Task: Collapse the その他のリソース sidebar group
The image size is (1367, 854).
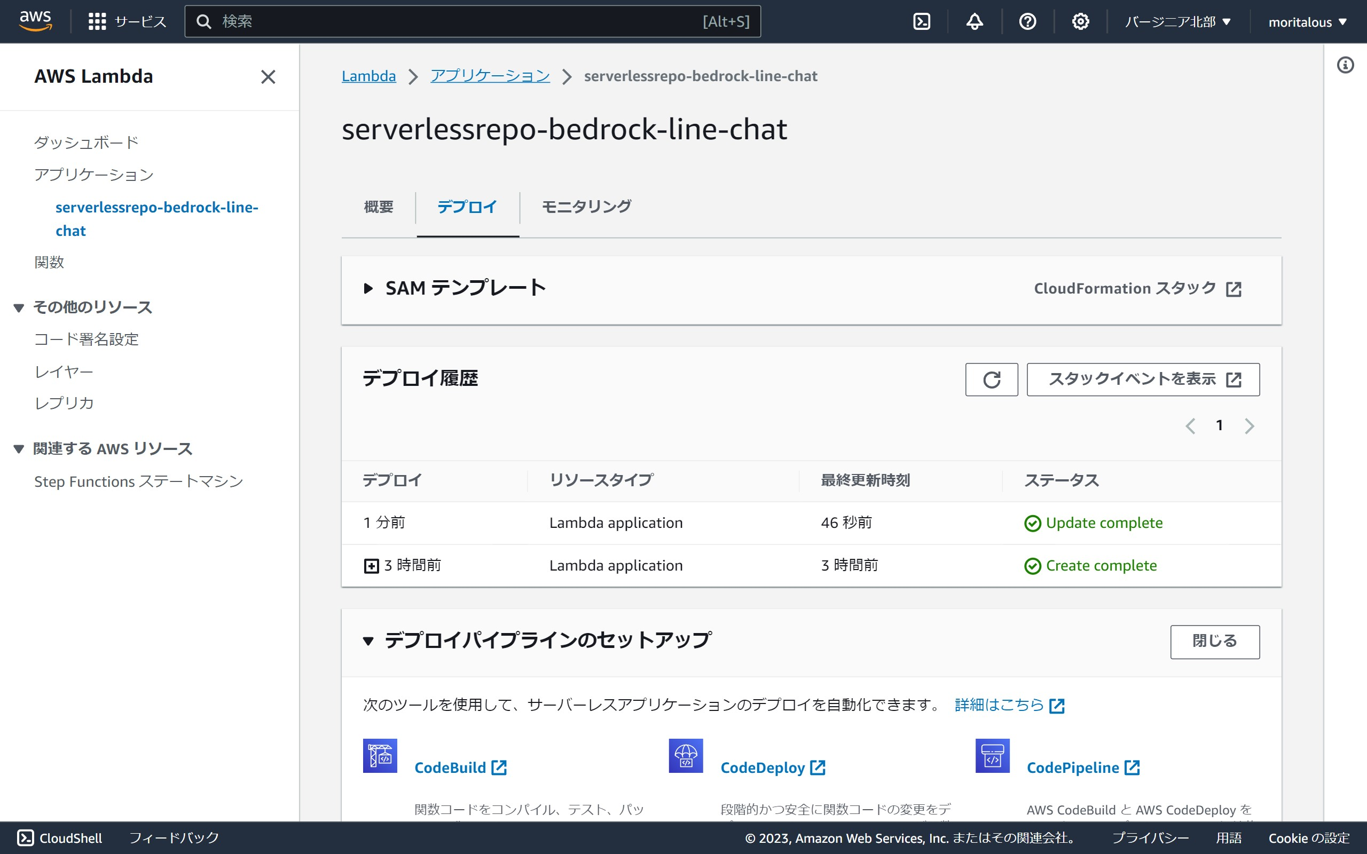Action: tap(19, 308)
